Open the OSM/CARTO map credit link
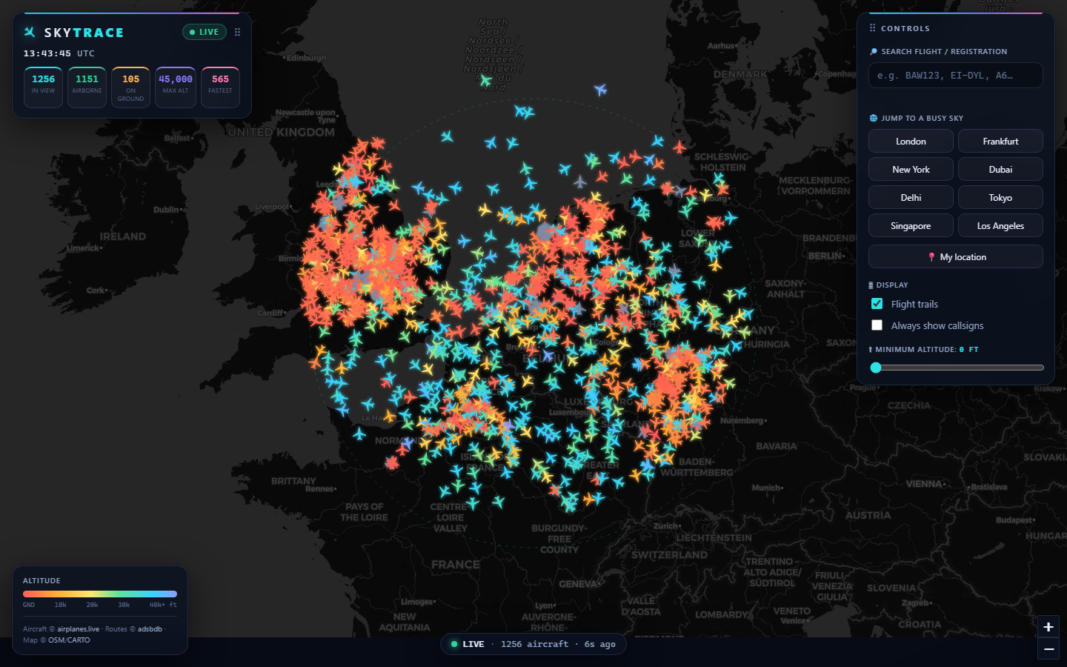This screenshot has height=667, width=1067. [x=69, y=640]
